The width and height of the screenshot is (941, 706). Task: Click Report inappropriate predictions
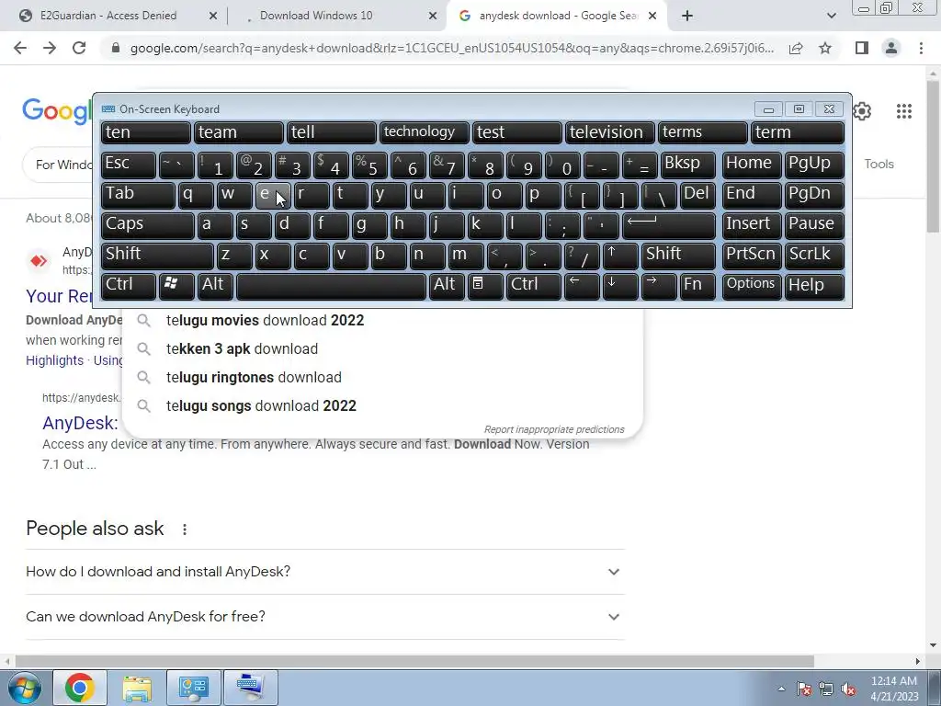[x=554, y=429]
